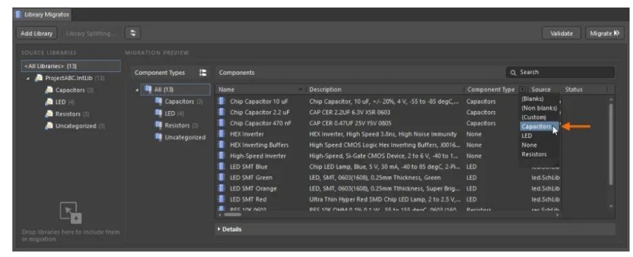Viewport: 633px width, 257px height.
Task: Click the LED component type icon
Action: pos(159,114)
